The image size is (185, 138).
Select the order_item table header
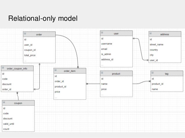point(70,71)
